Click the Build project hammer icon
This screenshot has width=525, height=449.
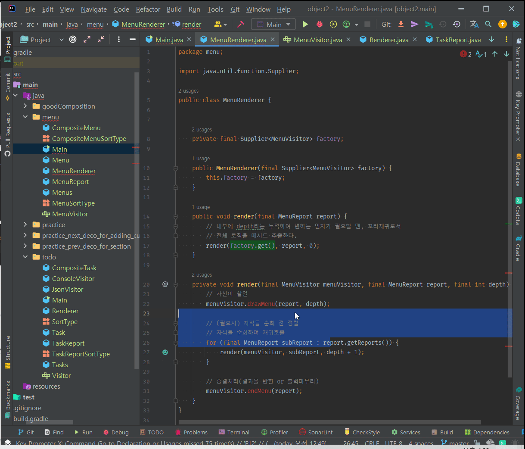pyautogui.click(x=241, y=25)
